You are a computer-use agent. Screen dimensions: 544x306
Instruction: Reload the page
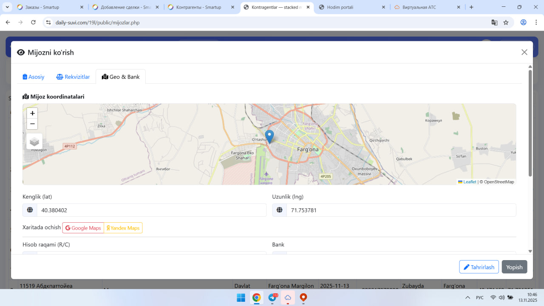[33, 23]
